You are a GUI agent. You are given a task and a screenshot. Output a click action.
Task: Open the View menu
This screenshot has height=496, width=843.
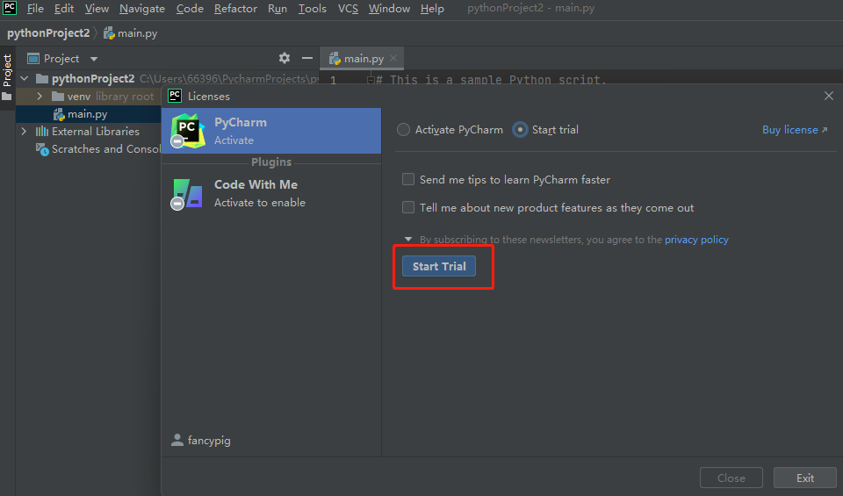tap(97, 9)
